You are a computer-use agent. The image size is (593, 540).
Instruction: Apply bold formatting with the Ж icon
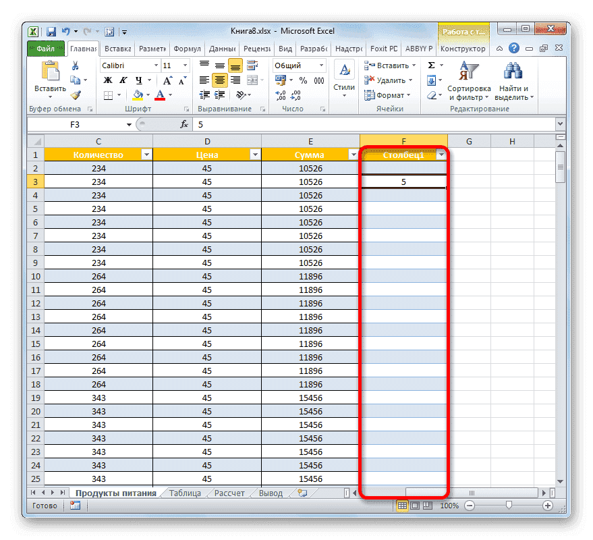coord(107,80)
